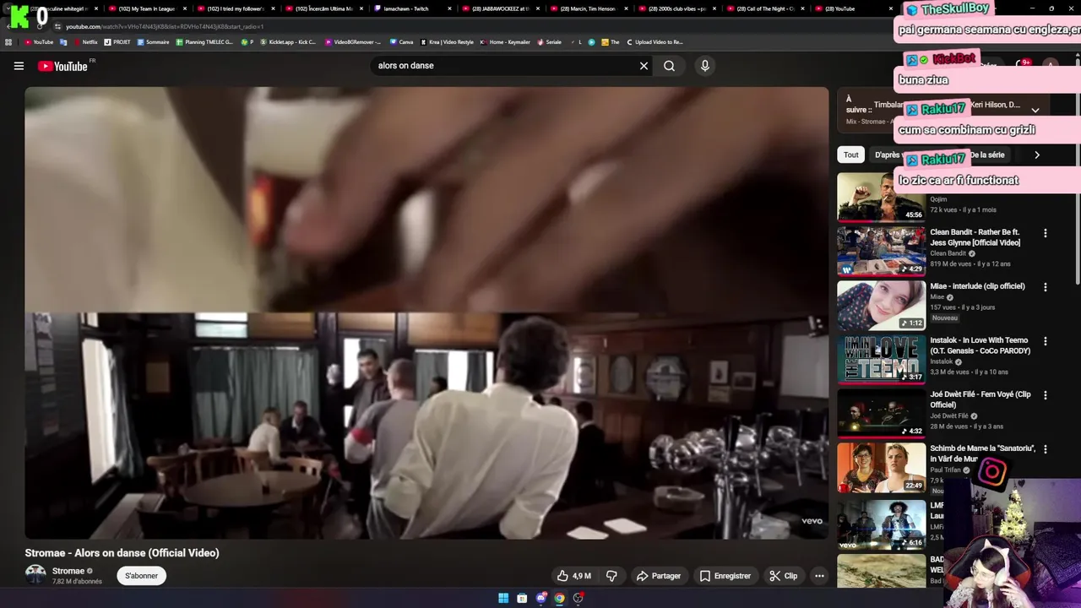Image resolution: width=1081 pixels, height=608 pixels.
Task: Open the Upload Video to Re... bookmark
Action: click(x=655, y=42)
